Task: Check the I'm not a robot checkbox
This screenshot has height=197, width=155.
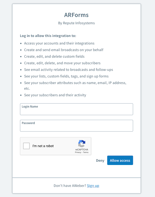Action: 26,146
